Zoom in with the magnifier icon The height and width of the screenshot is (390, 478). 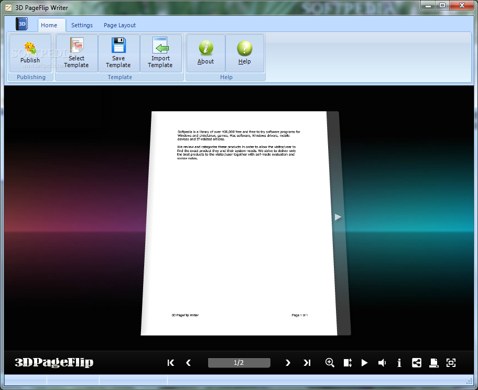click(330, 363)
